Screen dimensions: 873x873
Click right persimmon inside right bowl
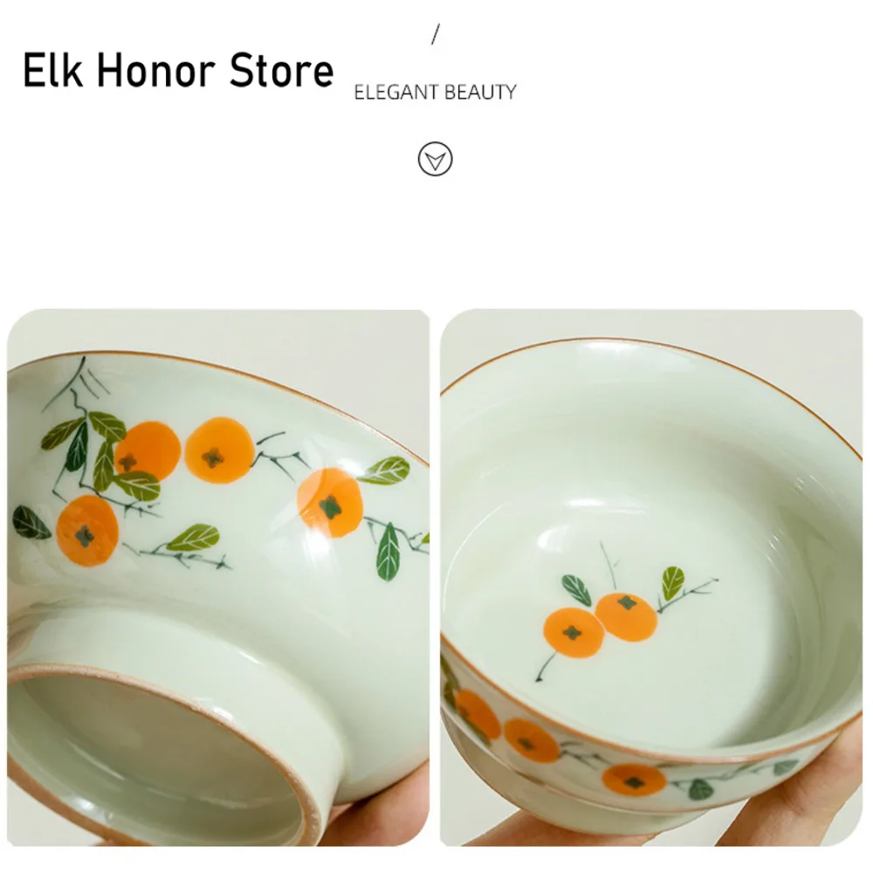[626, 617]
